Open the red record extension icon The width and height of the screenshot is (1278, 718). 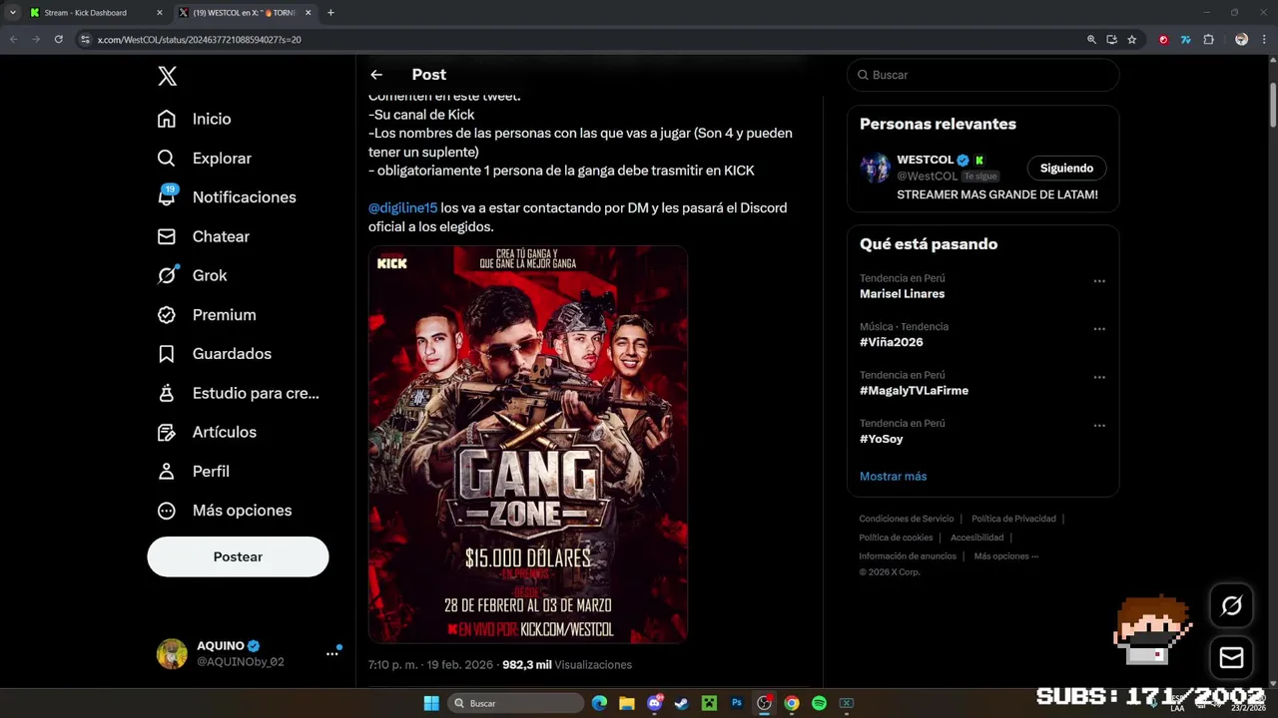pyautogui.click(x=1163, y=40)
